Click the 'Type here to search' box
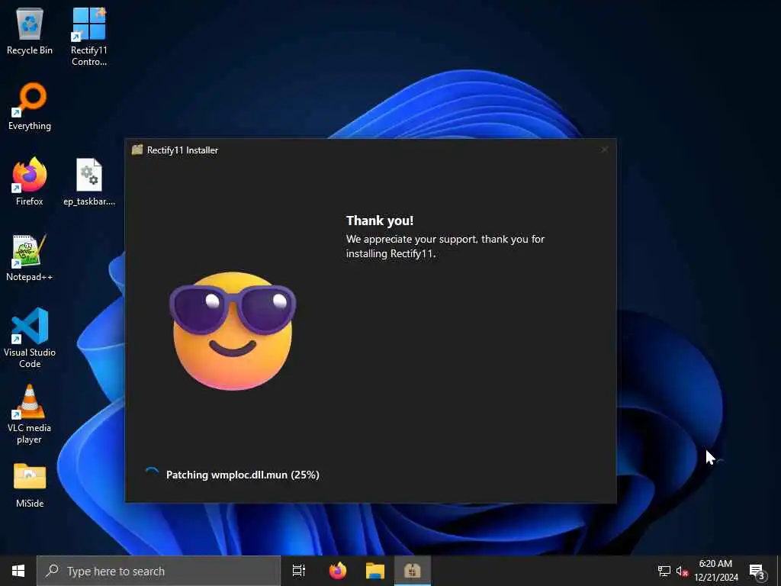 click(159, 571)
